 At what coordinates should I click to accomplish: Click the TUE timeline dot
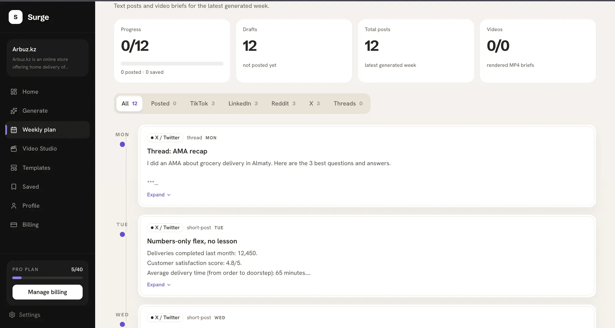click(x=122, y=234)
